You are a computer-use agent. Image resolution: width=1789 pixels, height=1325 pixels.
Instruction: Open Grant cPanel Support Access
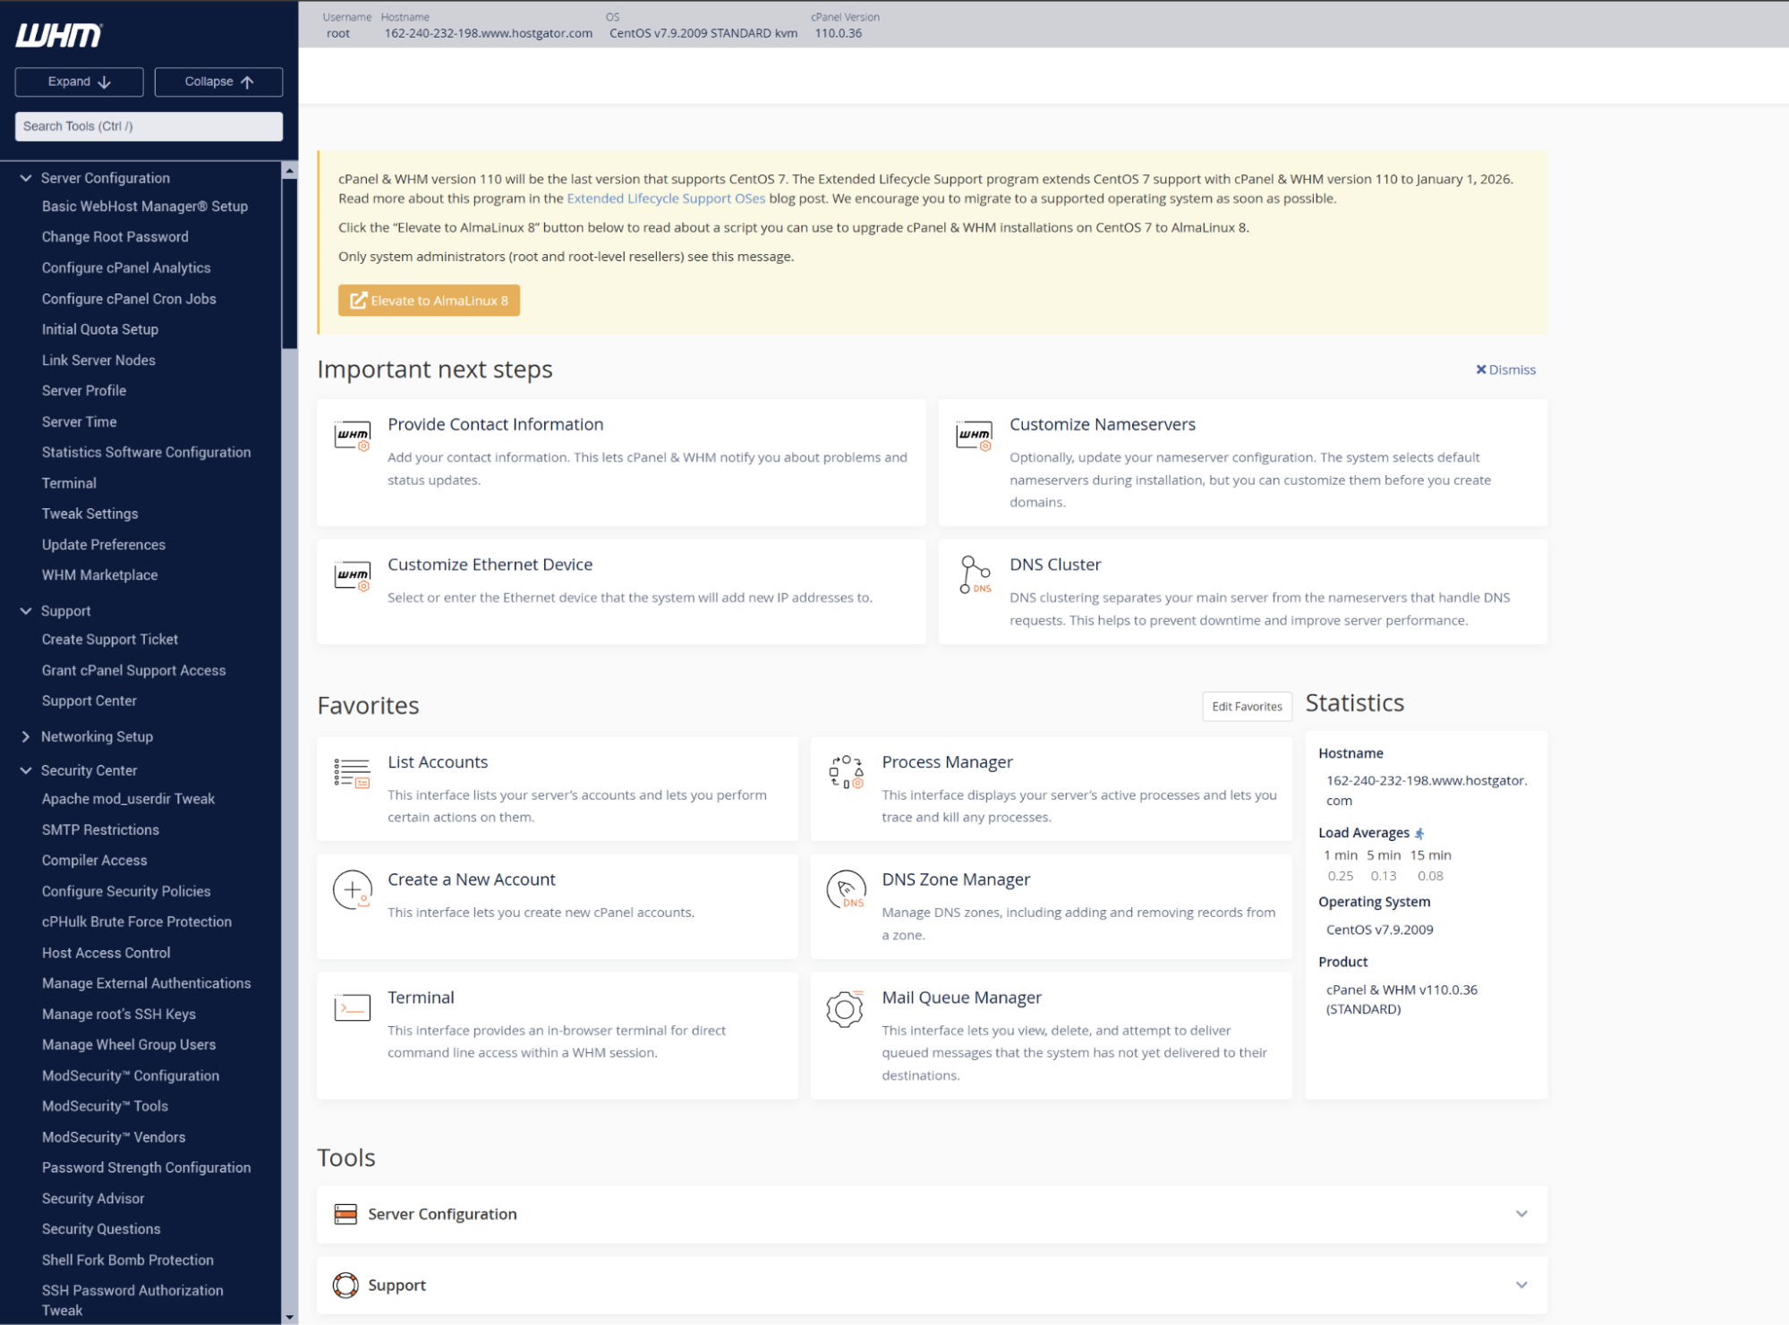click(134, 670)
